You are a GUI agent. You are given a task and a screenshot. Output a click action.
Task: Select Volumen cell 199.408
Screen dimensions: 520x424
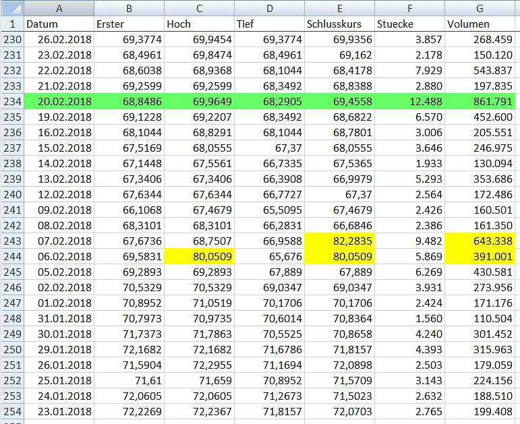480,411
